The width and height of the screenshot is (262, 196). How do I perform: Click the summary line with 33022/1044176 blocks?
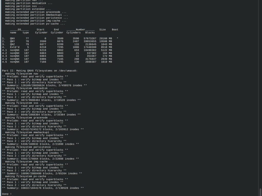tap(43, 188)
